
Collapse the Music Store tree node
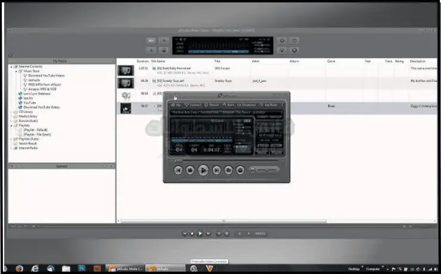[16, 70]
